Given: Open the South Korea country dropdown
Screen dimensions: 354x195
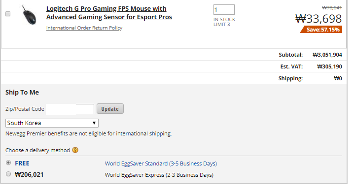Looking at the screenshot, I should pyautogui.click(x=52, y=123).
